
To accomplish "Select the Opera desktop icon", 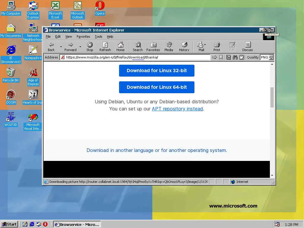I will click(x=100, y=8).
